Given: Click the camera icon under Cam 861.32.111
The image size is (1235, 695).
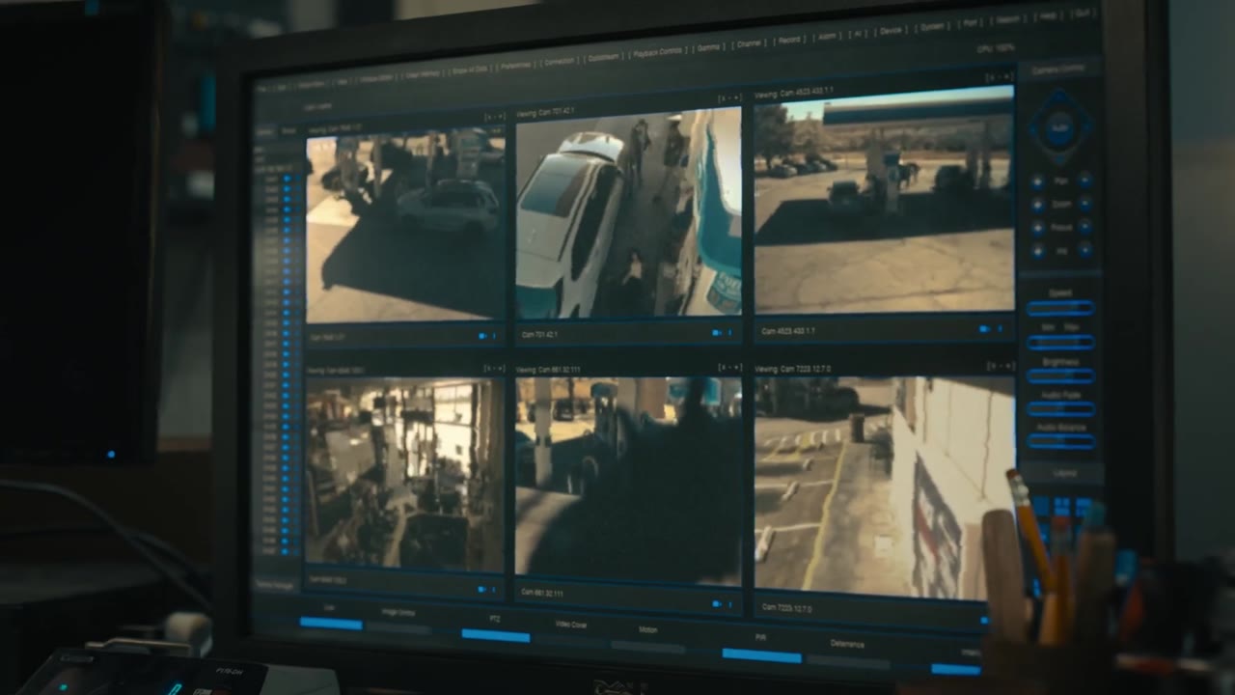Looking at the screenshot, I should 717,604.
